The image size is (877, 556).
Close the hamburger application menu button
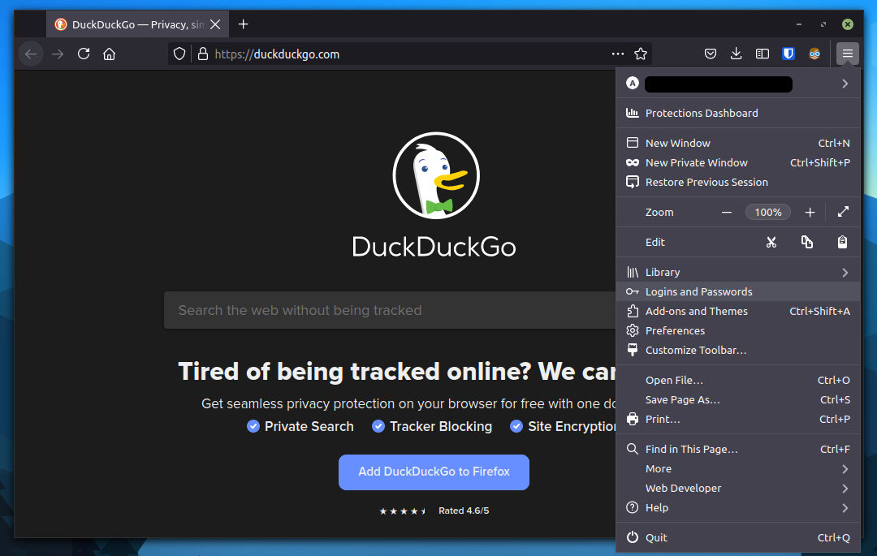coord(848,54)
